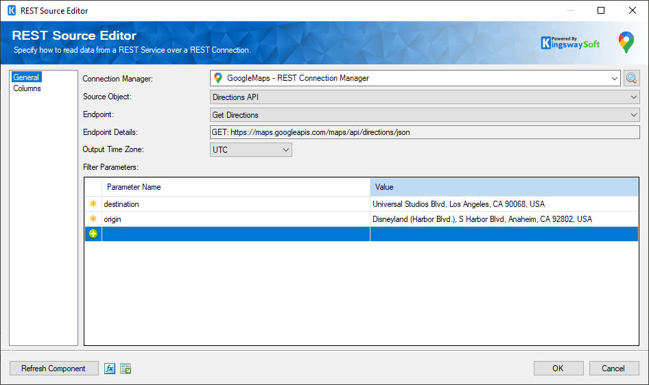
Task: Open the expression fx editor icon
Action: point(110,368)
